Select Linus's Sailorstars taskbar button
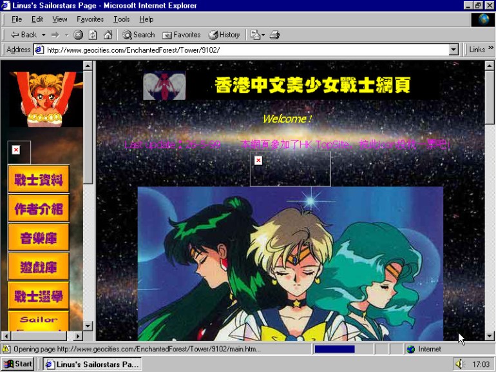The width and height of the screenshot is (496, 372). 91,364
